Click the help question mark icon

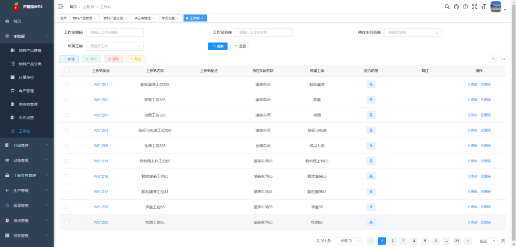(465, 7)
